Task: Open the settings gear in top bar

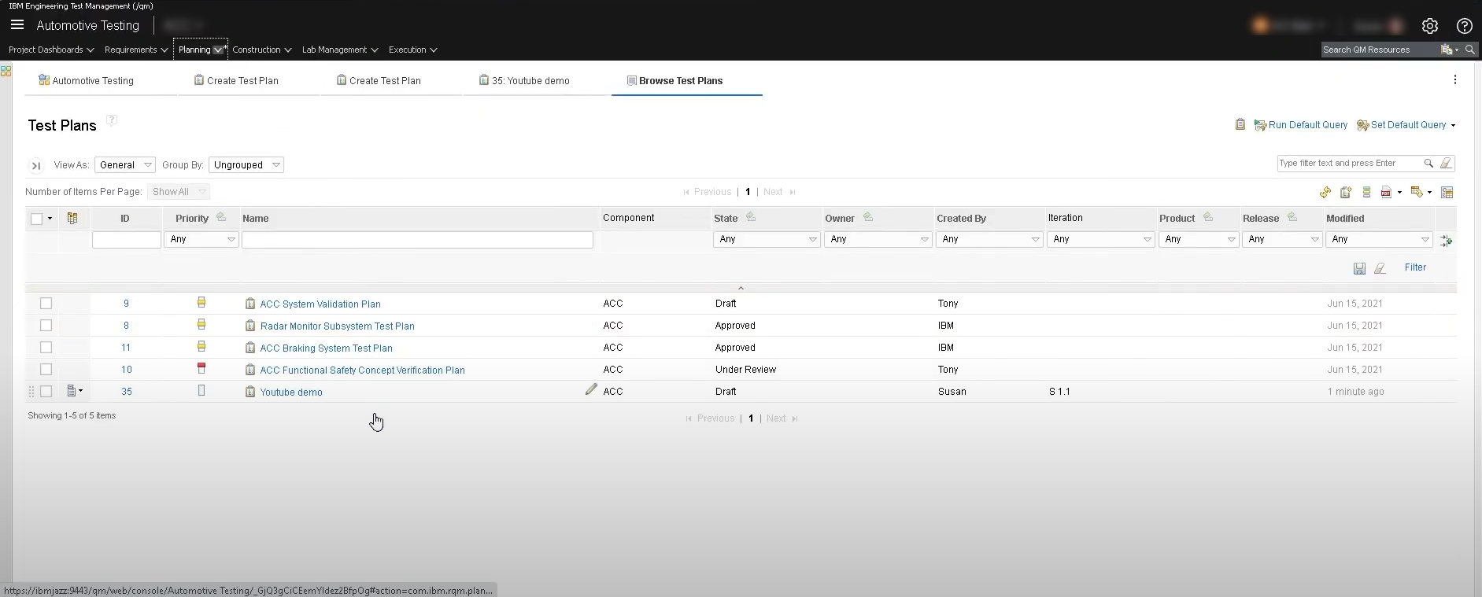Action: 1430,26
